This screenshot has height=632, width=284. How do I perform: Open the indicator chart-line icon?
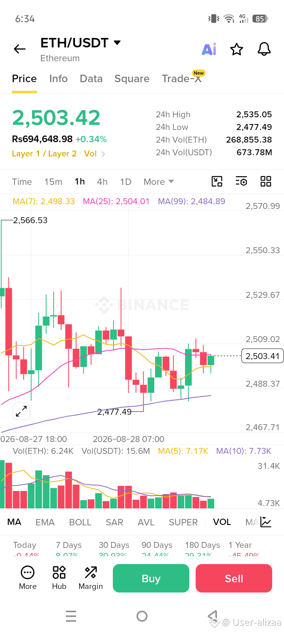pyautogui.click(x=266, y=522)
